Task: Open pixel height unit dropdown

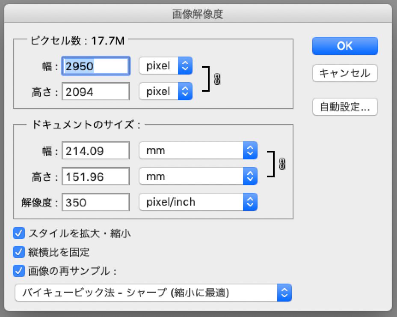Action: (x=166, y=91)
